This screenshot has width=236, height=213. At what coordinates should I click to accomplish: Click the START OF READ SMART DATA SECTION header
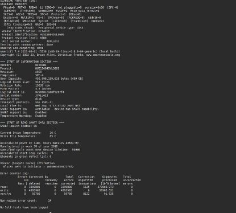pos(32,122)
